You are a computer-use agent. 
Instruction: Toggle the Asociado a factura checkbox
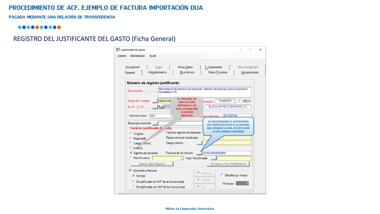[x=130, y=171]
